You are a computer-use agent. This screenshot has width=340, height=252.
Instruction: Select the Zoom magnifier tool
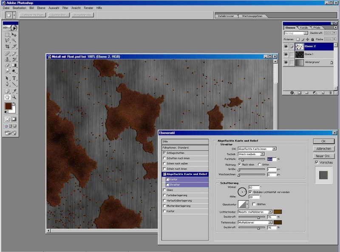point(14,97)
